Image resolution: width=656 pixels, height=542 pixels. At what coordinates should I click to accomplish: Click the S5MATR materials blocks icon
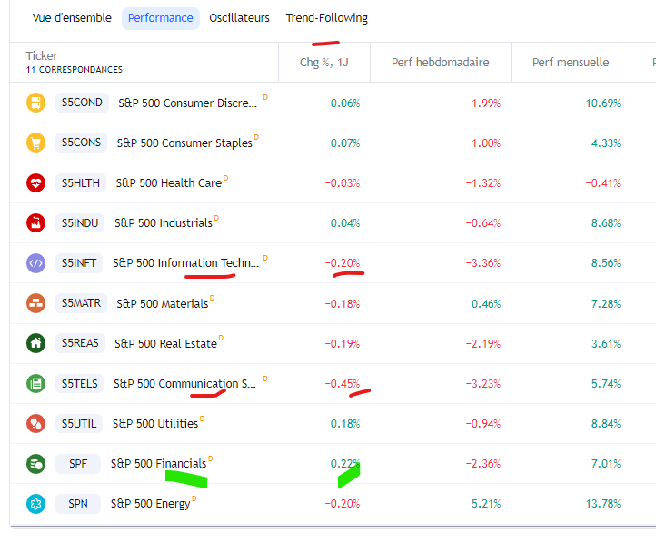[x=36, y=303]
